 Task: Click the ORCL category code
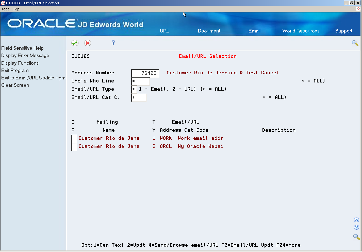(x=166, y=146)
